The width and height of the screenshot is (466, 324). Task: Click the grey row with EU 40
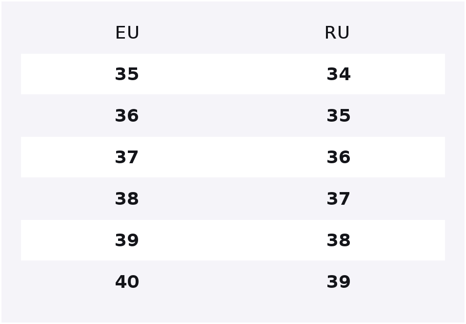pos(233,282)
